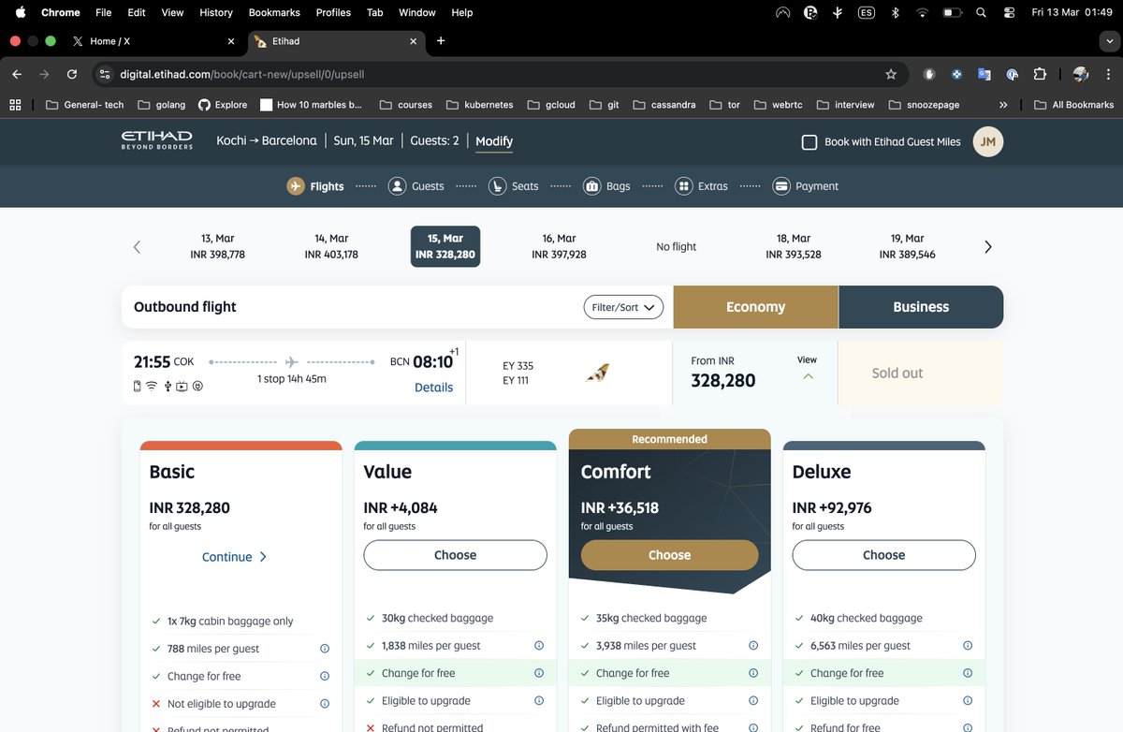Switch to the Business cabin tab

click(921, 307)
